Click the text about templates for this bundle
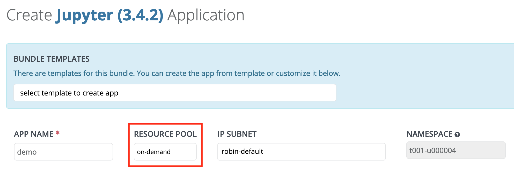Screen dimensions: 514x176 [x=177, y=73]
